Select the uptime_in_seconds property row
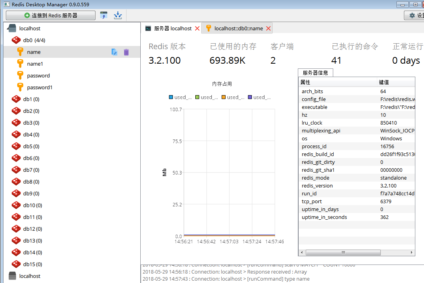 pyautogui.click(x=357, y=217)
